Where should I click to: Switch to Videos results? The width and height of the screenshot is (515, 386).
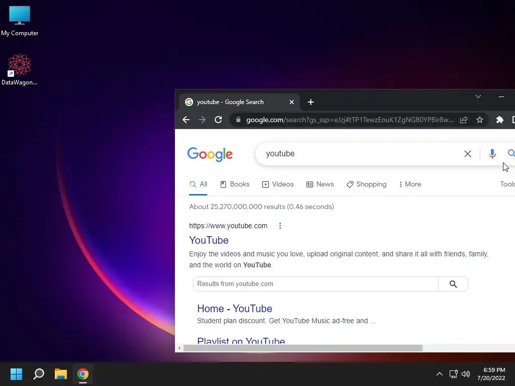tap(278, 184)
